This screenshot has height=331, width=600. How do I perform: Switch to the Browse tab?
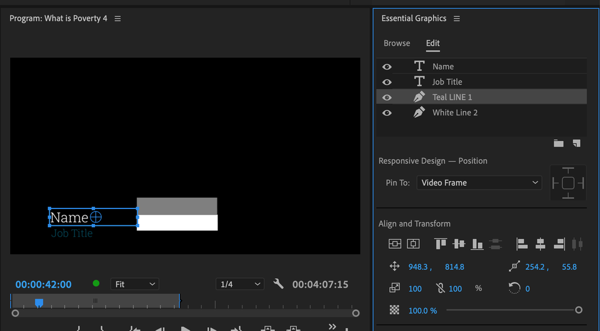(397, 43)
